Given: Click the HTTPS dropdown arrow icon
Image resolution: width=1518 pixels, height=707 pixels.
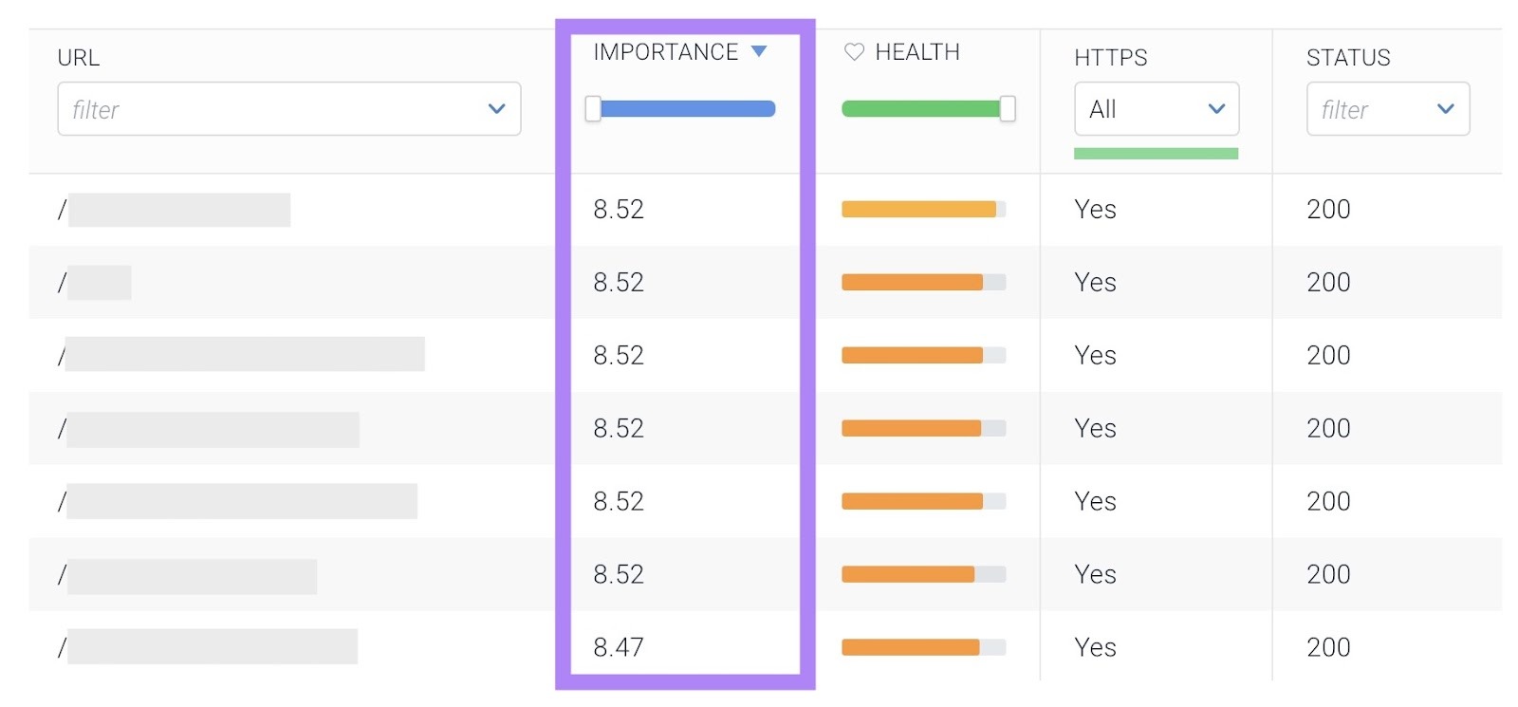Looking at the screenshot, I should 1217,108.
